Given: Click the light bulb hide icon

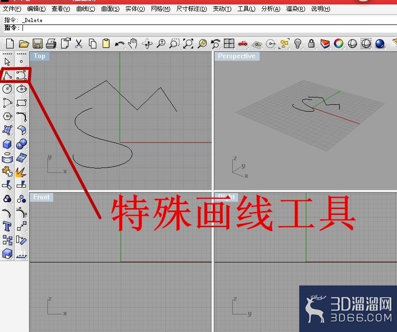Looking at the screenshot, I should coord(298,44).
